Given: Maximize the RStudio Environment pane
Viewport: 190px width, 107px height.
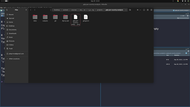Looking at the screenshot, I should coord(188,14).
